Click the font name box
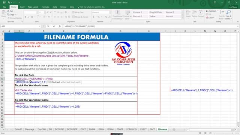 coord(31,12)
